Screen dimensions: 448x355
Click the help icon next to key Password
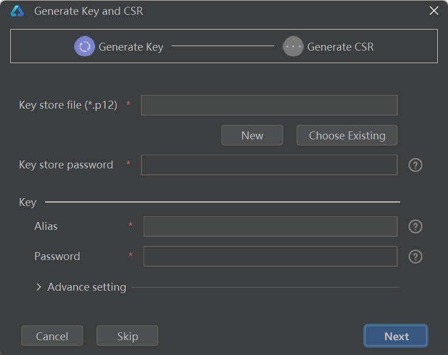[416, 257]
